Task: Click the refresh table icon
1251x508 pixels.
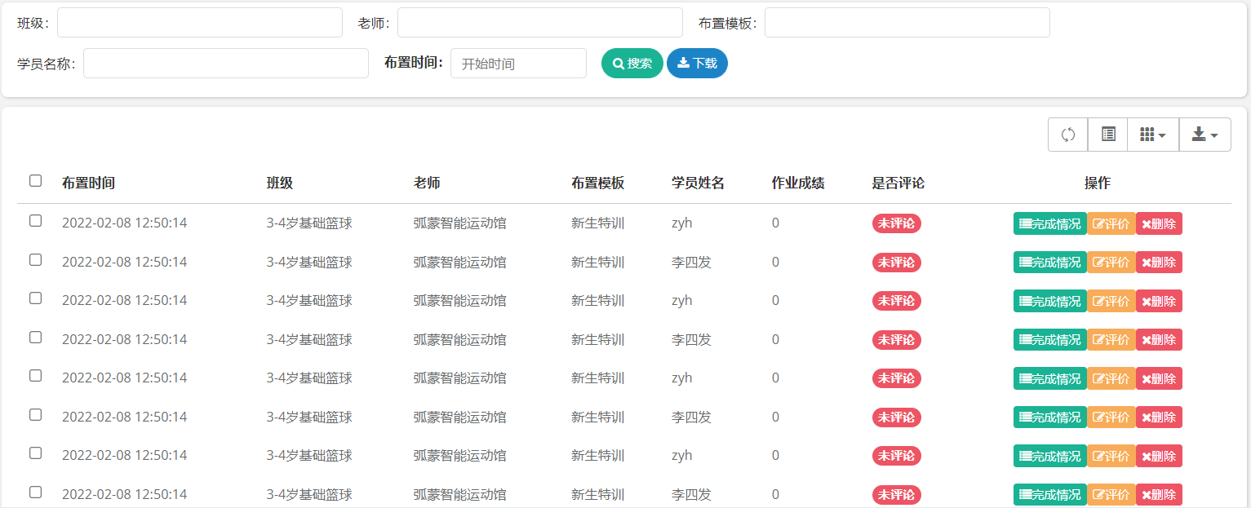Action: coord(1067,135)
